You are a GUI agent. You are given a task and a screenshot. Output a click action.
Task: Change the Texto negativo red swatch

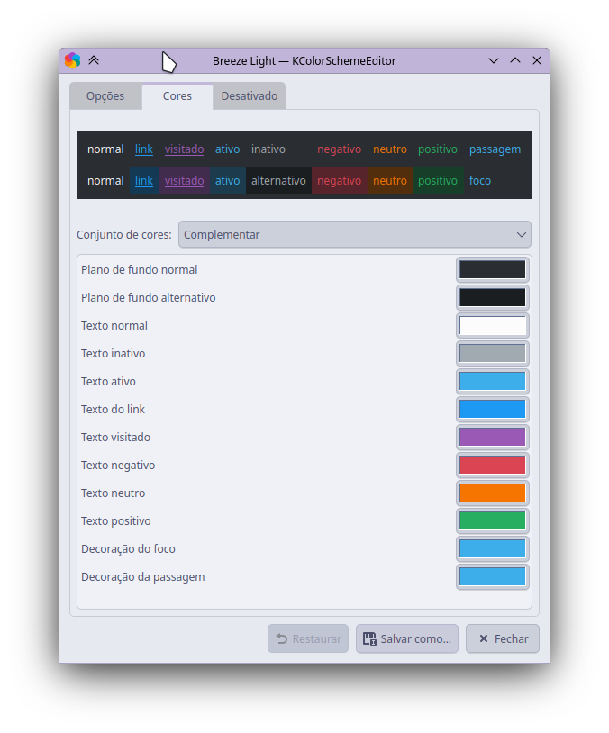click(493, 466)
